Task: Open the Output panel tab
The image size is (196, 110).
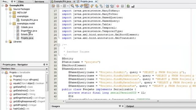Action: (x=130, y=106)
